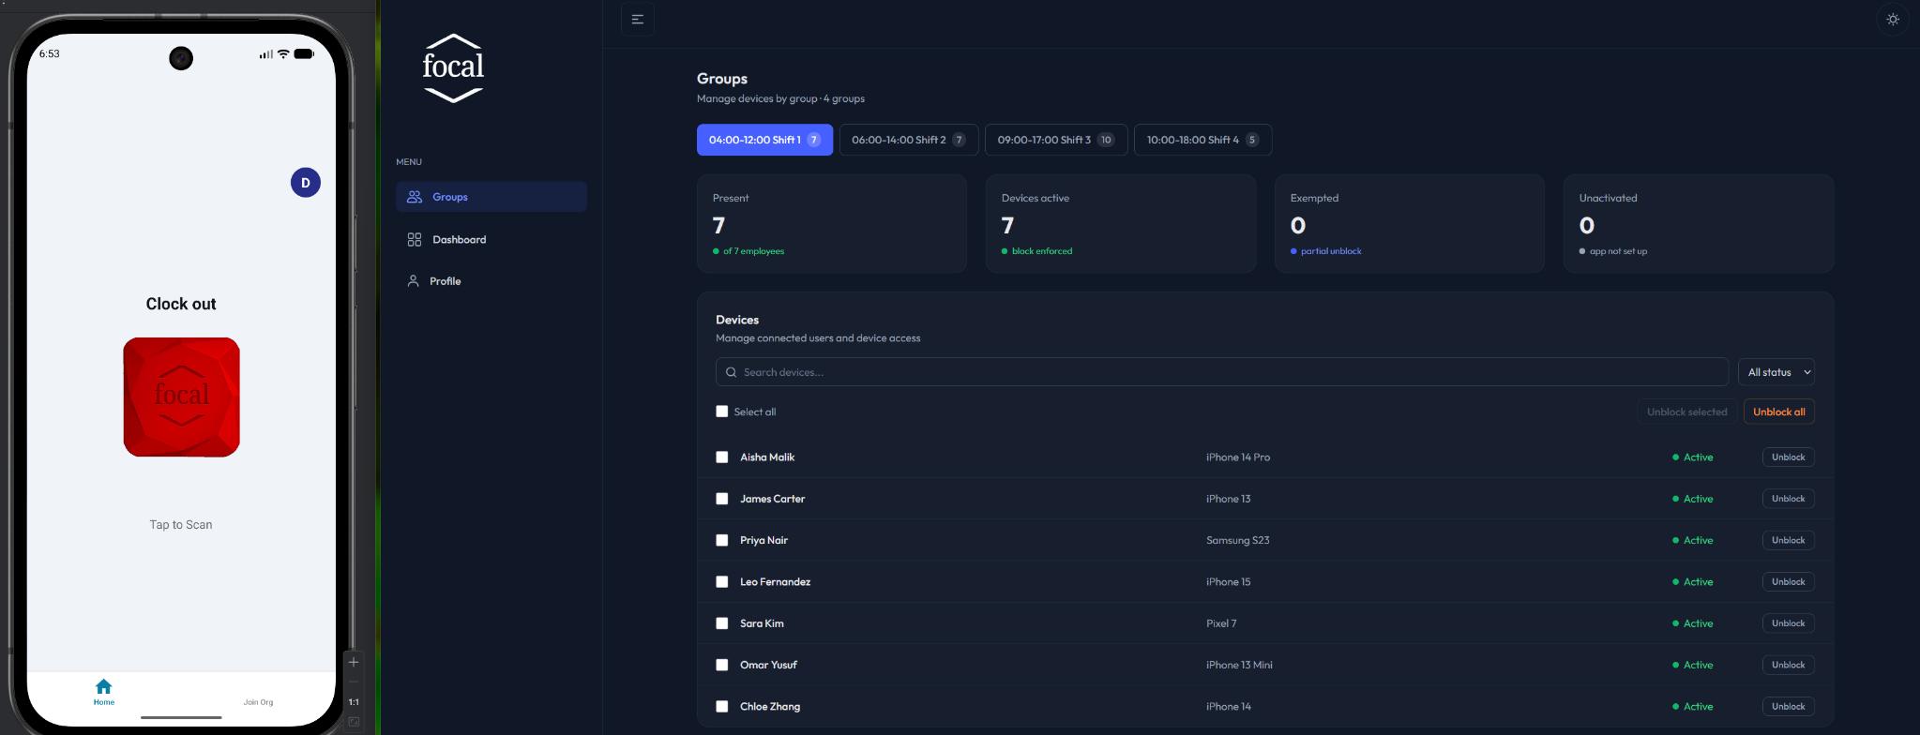
Task: Tap the Home icon in phone tab bar
Action: tap(104, 692)
